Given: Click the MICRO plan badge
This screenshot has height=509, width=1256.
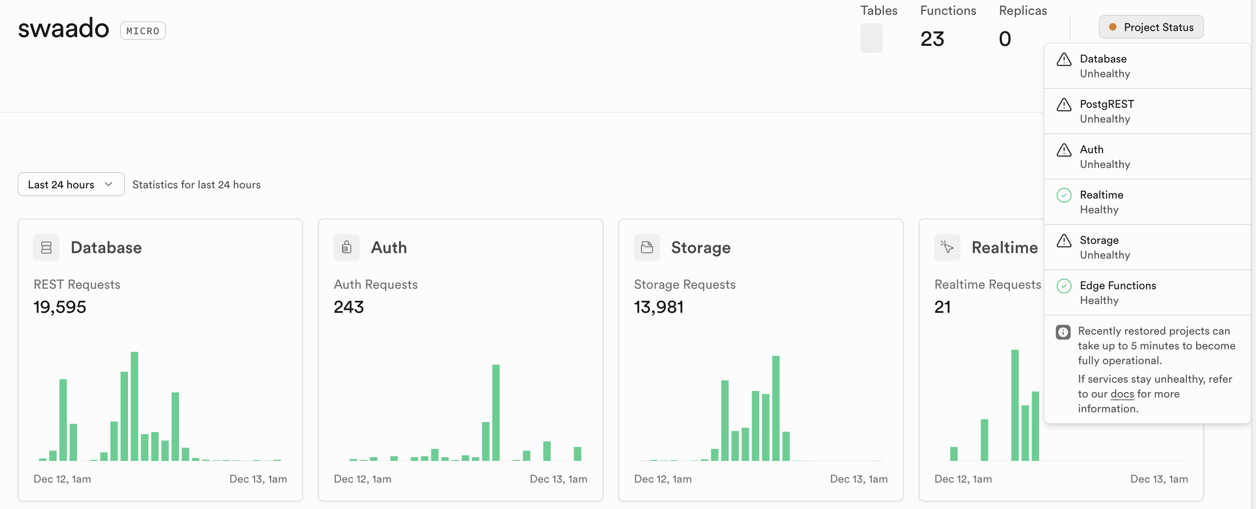Looking at the screenshot, I should click(x=143, y=31).
